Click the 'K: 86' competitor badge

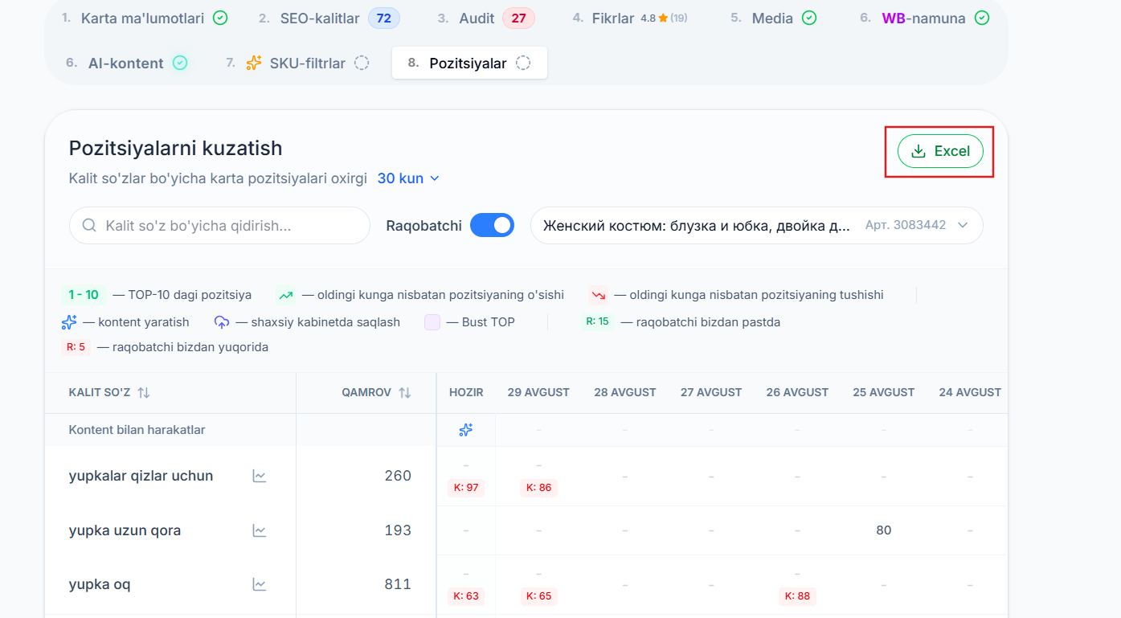538,488
